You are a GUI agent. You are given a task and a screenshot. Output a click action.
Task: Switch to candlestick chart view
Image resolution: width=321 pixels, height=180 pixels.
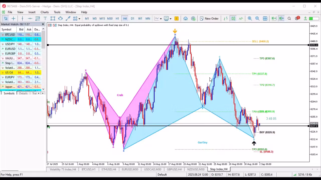pos(233,18)
